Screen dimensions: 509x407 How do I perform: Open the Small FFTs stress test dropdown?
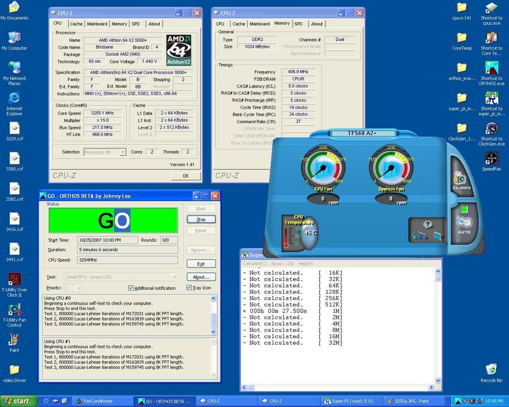[174, 277]
